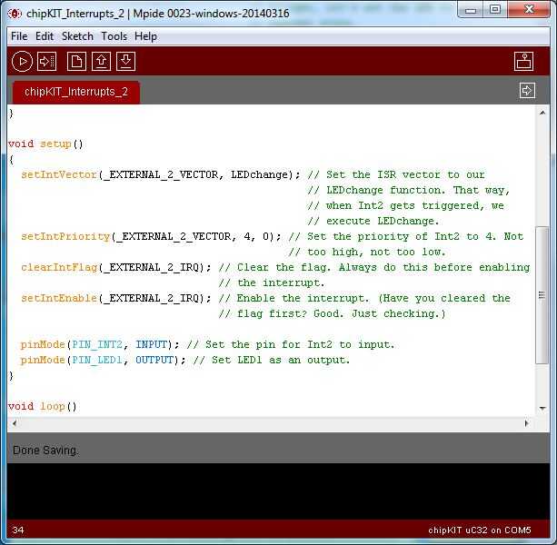Maximize the Mpide window

click(x=495, y=10)
